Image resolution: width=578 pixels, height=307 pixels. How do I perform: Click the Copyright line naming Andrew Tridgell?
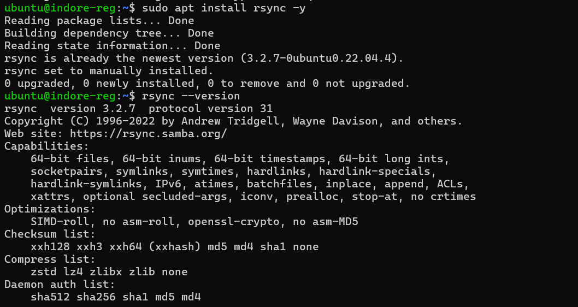[x=233, y=121]
